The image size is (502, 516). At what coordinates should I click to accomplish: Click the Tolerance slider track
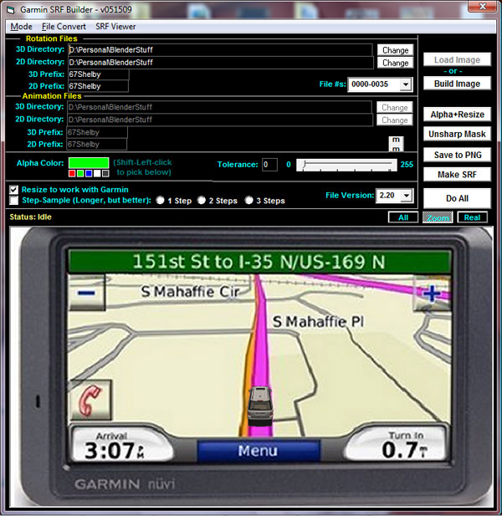pyautogui.click(x=346, y=165)
